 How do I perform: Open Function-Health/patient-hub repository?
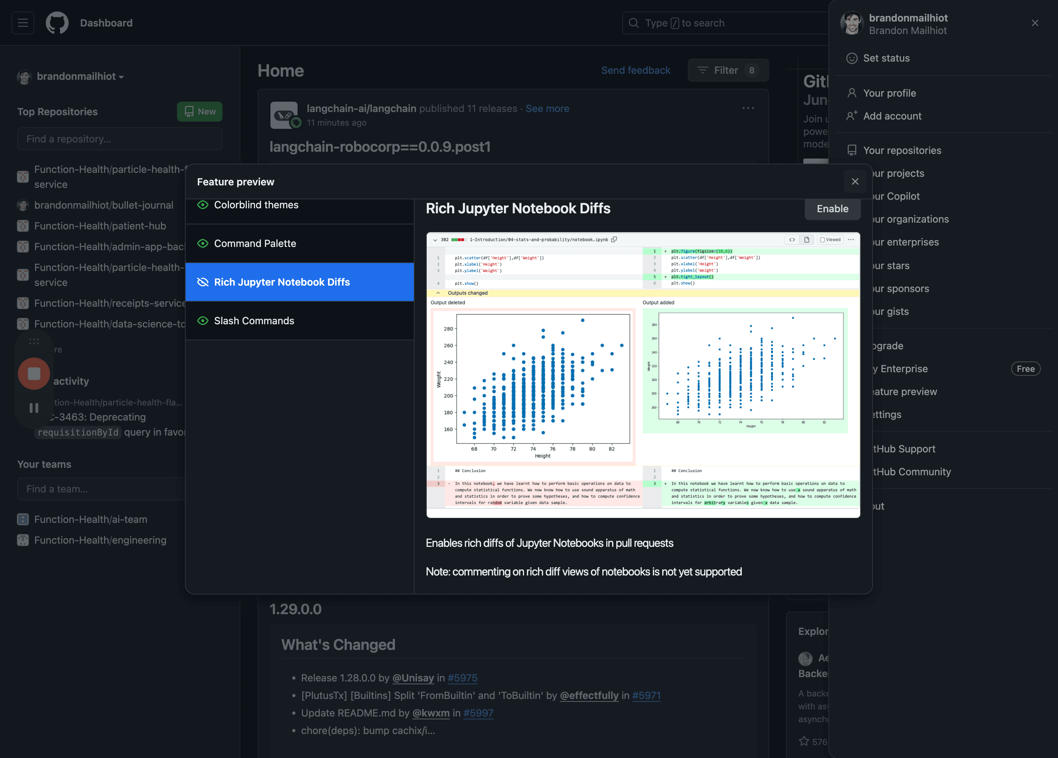point(100,226)
